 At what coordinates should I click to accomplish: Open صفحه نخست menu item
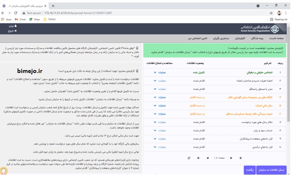point(277,38)
